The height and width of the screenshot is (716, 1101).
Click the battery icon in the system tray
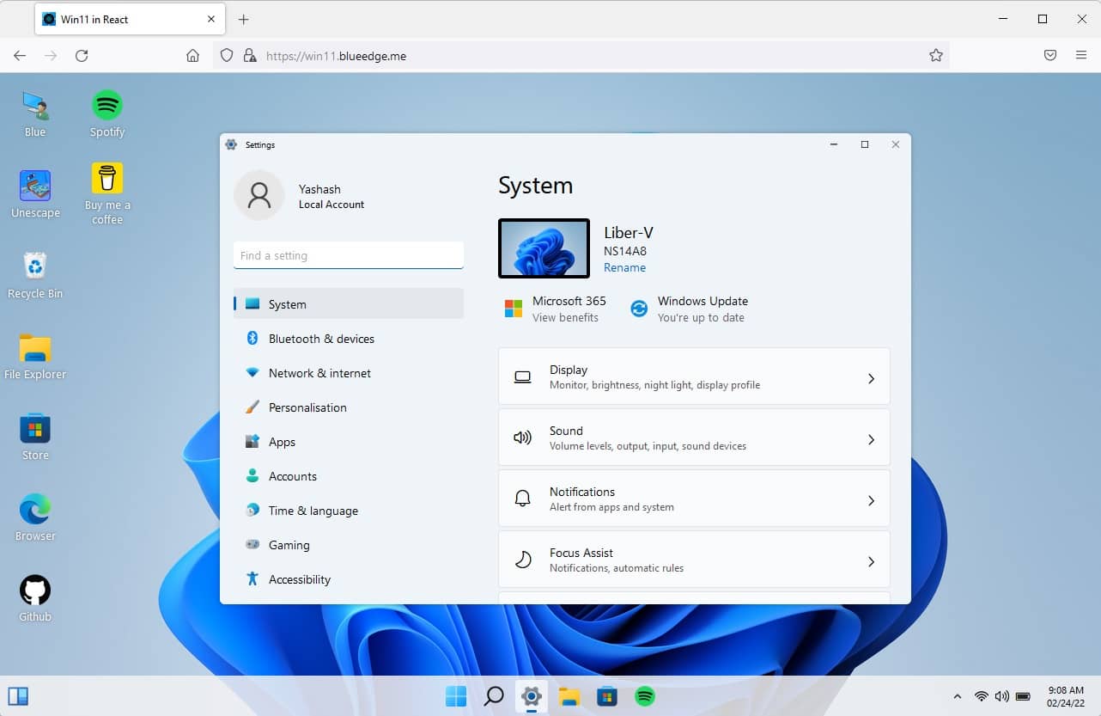1023,696
